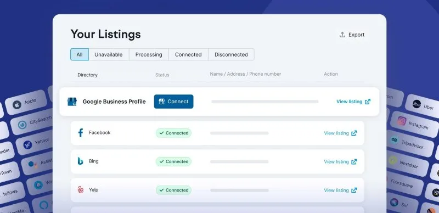Click Yelp's Connected status badge
439x213 pixels.
(173, 190)
